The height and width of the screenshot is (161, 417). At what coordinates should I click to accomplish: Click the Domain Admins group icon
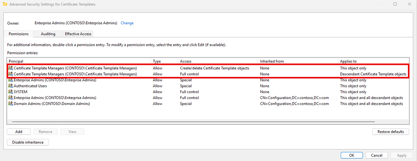[10, 104]
